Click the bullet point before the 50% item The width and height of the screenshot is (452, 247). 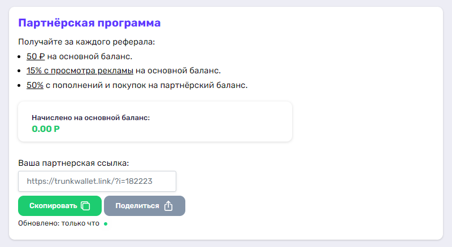point(20,86)
